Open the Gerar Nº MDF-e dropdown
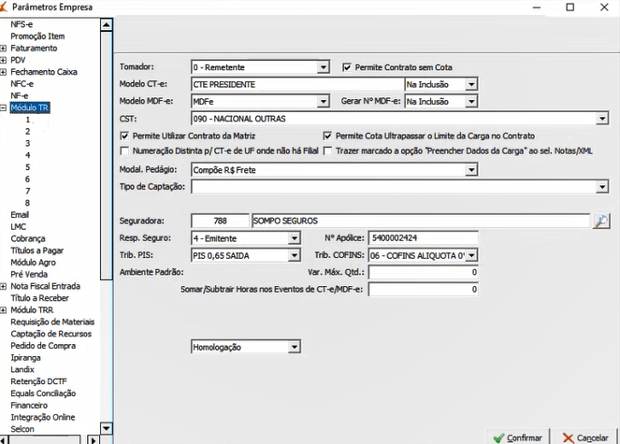The height and width of the screenshot is (444, 620). (x=471, y=101)
